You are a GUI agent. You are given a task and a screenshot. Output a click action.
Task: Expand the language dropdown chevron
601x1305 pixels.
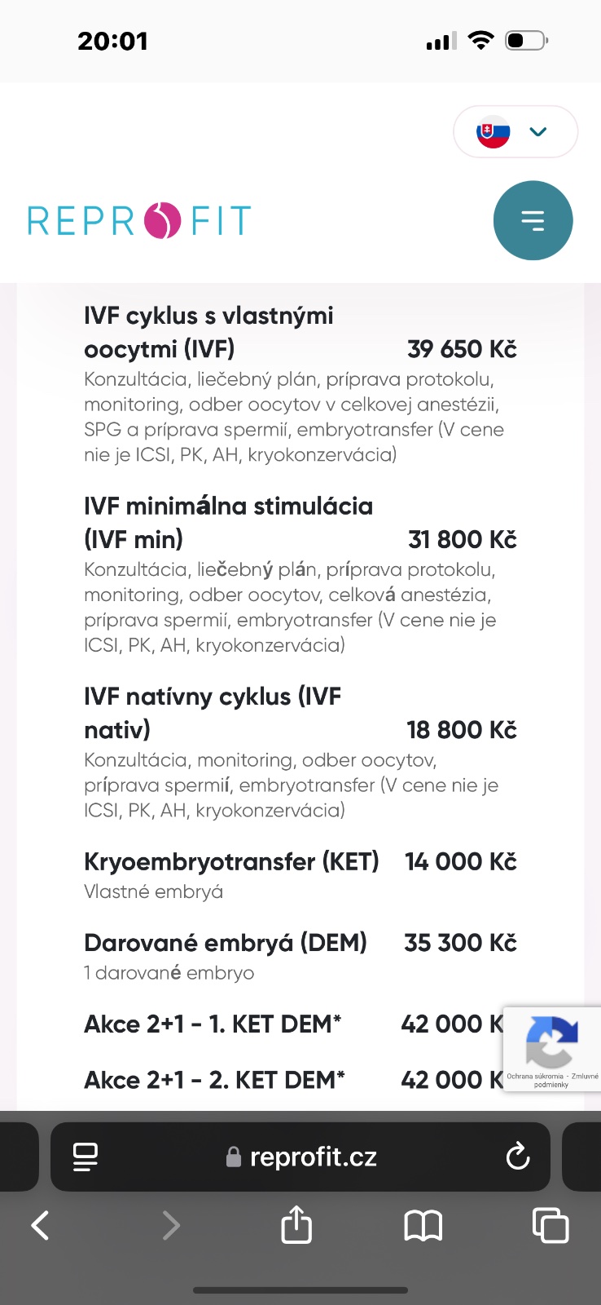pyautogui.click(x=538, y=131)
